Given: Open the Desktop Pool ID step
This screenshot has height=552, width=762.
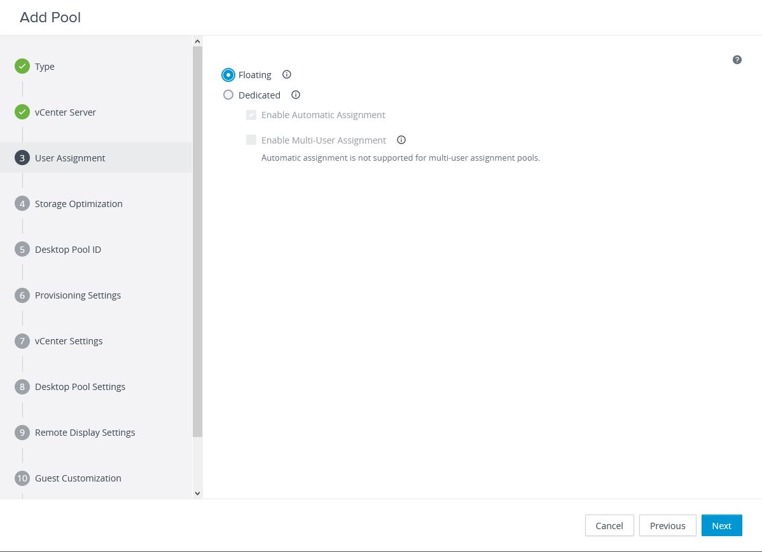Looking at the screenshot, I should 68,250.
